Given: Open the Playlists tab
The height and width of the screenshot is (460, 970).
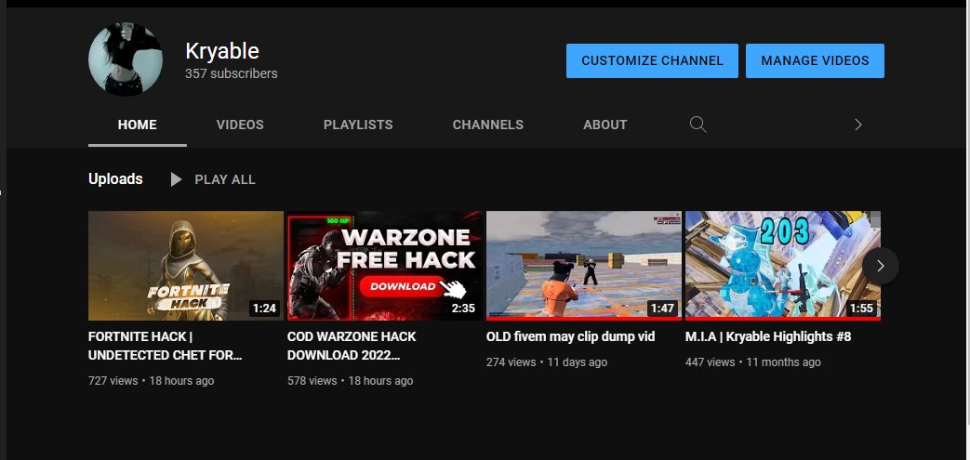Looking at the screenshot, I should pyautogui.click(x=358, y=125).
